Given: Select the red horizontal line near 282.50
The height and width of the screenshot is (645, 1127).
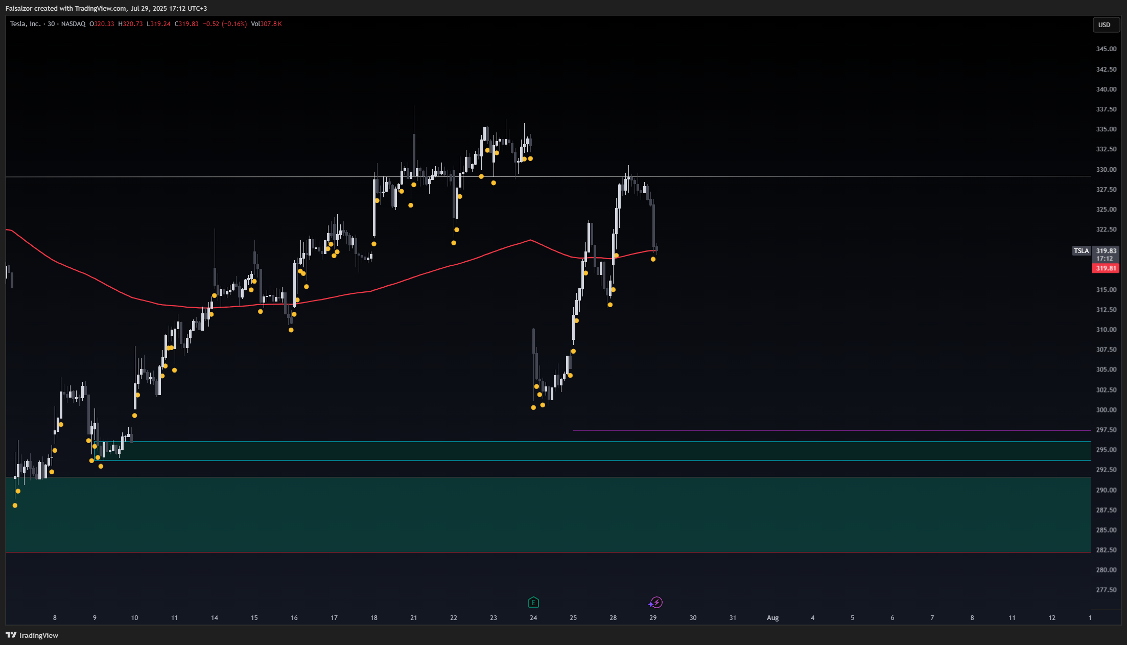Looking at the screenshot, I should [548, 552].
